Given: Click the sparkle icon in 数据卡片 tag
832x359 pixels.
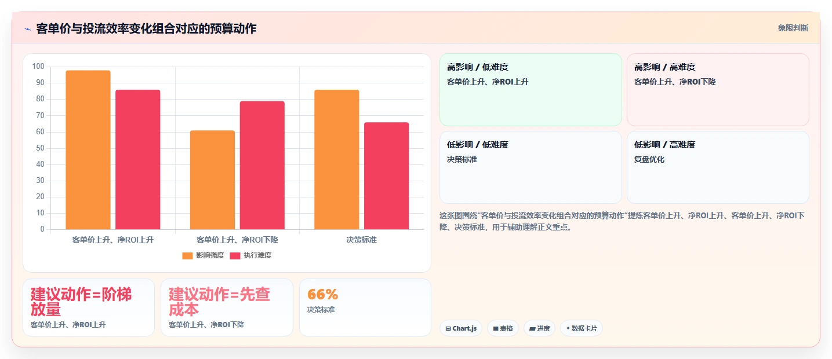Looking at the screenshot, I should (x=568, y=328).
